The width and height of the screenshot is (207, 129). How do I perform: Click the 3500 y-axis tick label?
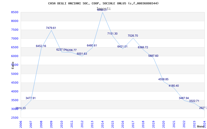tap(15, 100)
